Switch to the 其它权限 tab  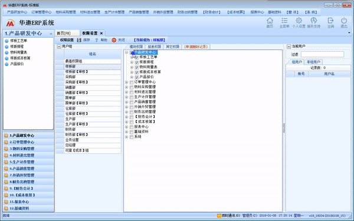click(172, 47)
